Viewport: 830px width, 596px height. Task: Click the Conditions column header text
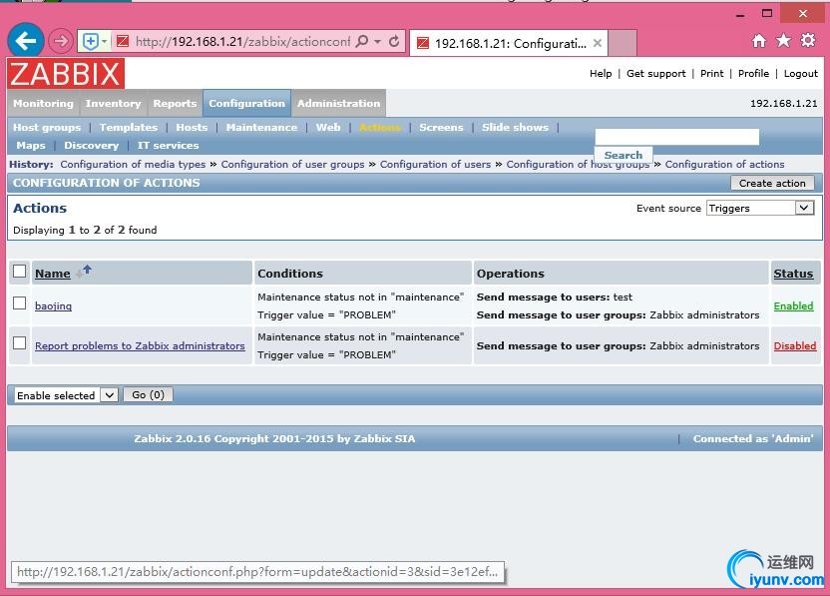pyautogui.click(x=290, y=274)
